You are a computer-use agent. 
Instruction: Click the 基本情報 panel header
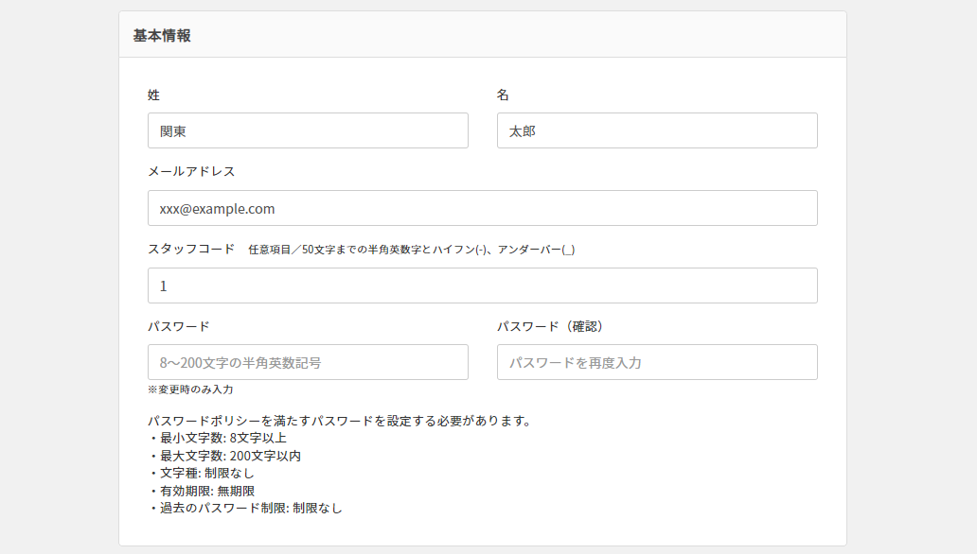point(162,35)
